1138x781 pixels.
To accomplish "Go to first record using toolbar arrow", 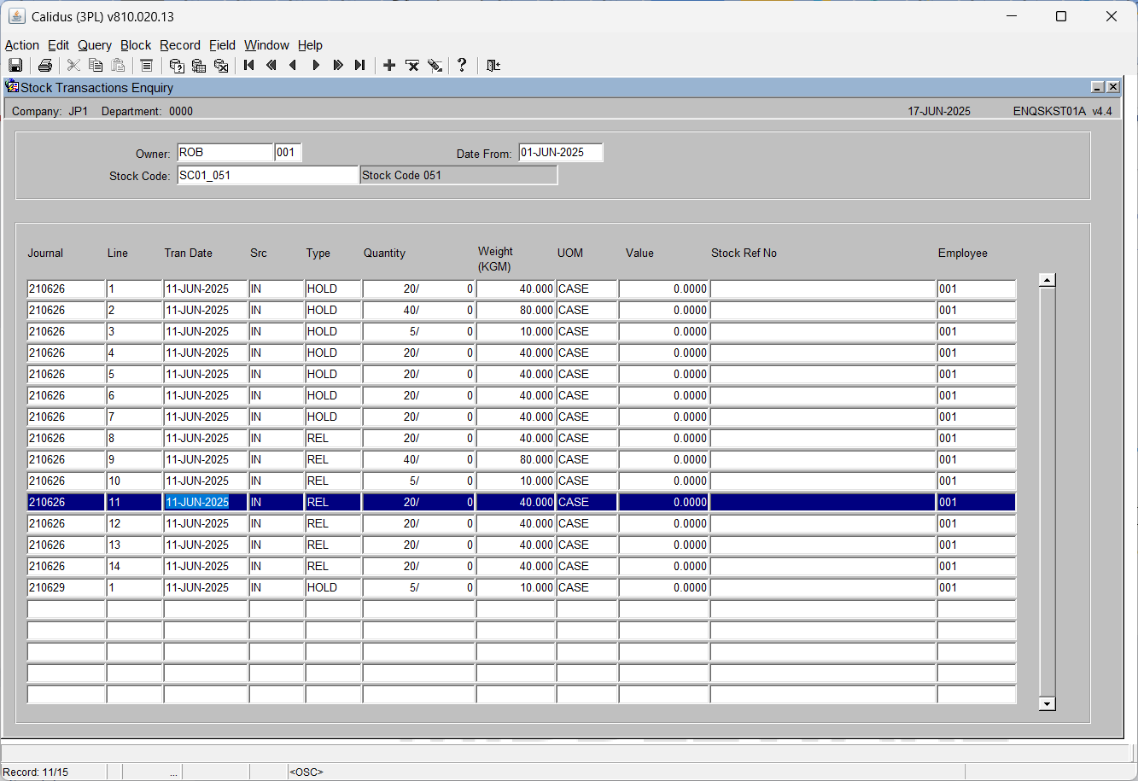I will pos(249,66).
